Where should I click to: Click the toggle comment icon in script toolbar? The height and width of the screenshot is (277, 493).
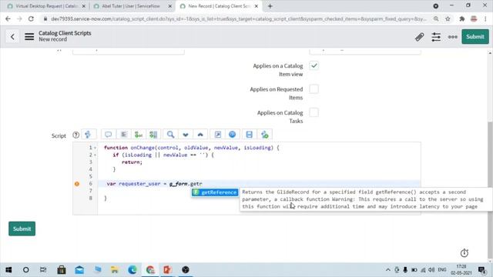(x=108, y=135)
